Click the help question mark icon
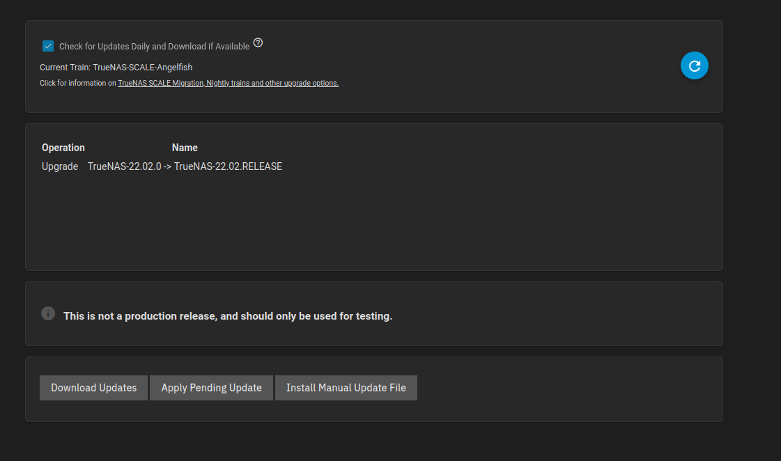The image size is (781, 461). click(x=258, y=43)
